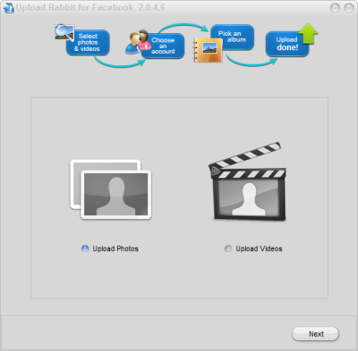Go to Upload done! step

287,44
